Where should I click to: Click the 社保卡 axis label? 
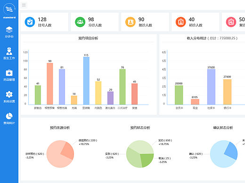(x=211, y=108)
